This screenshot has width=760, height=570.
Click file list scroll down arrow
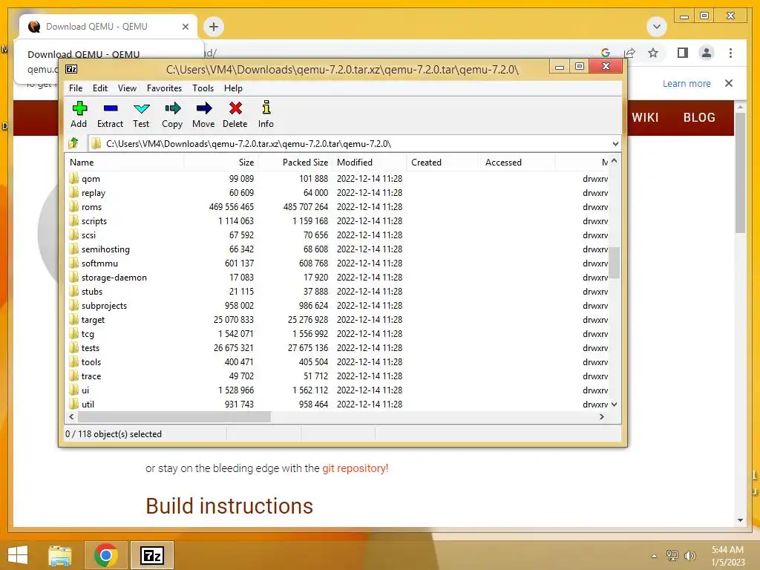pos(614,404)
